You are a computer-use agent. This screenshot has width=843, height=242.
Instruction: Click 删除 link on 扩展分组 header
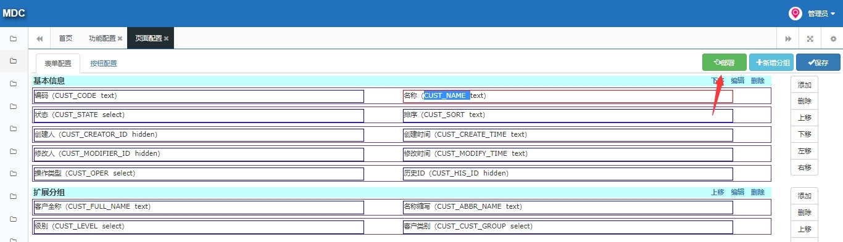[x=758, y=192]
